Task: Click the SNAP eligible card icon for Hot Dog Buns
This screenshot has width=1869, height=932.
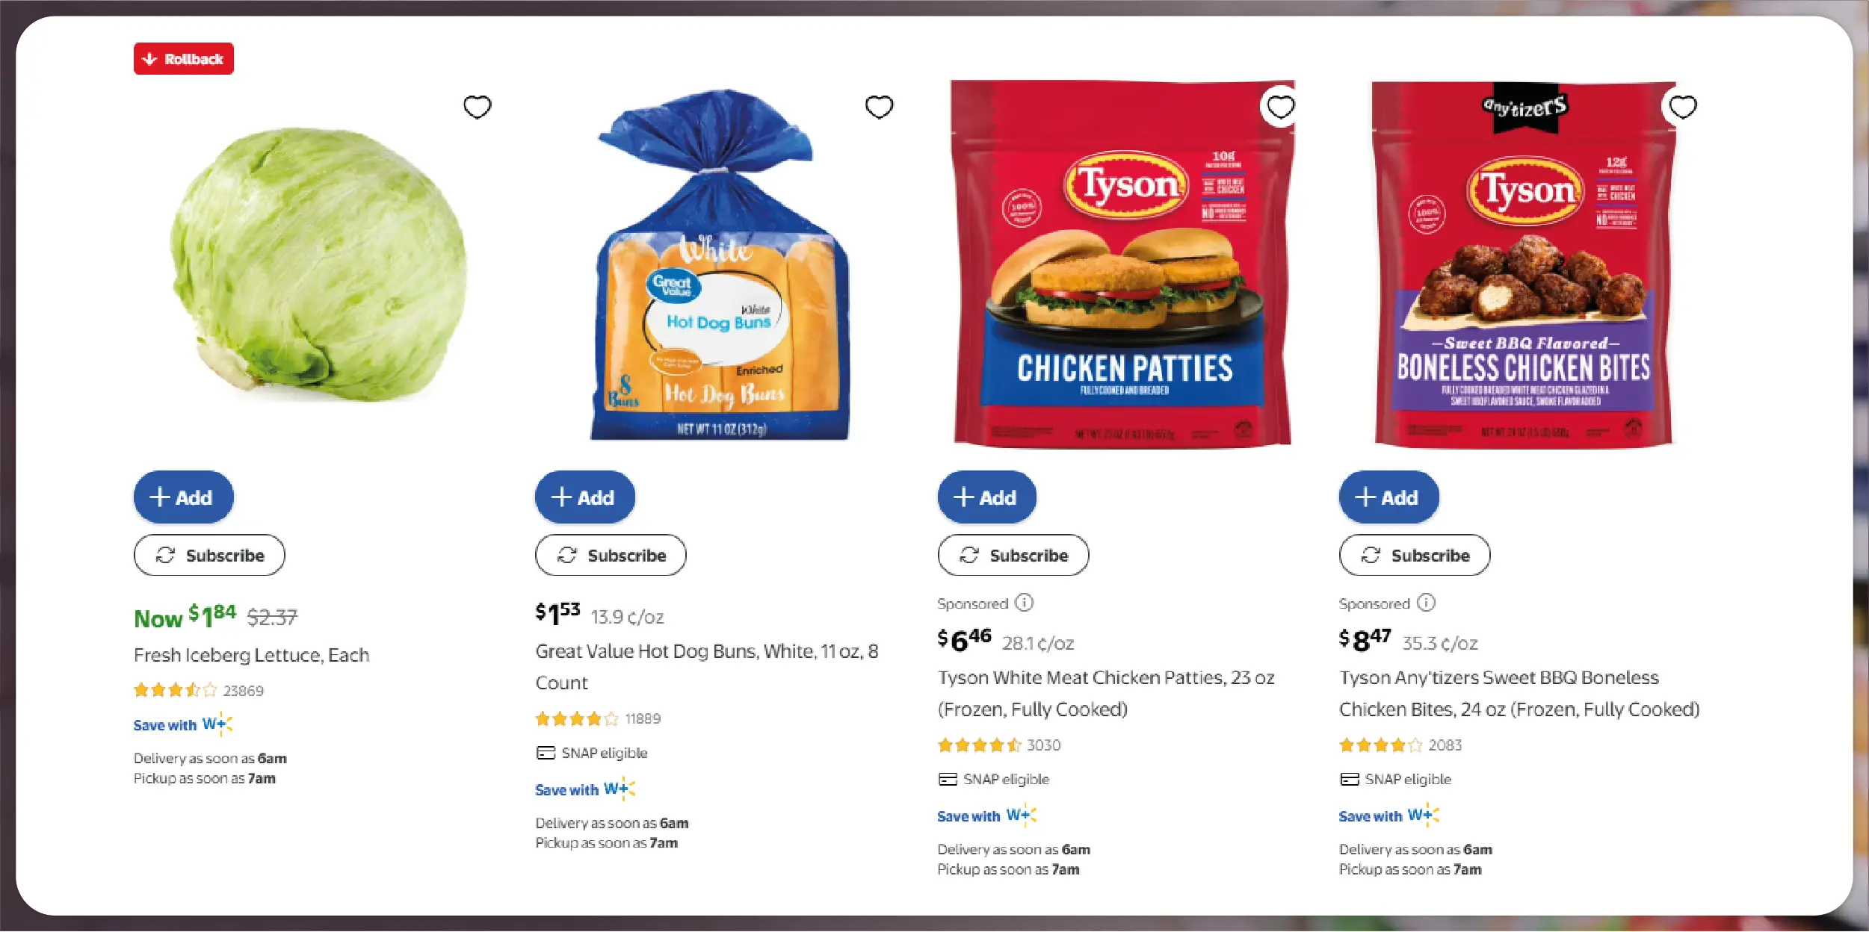Action: click(546, 753)
